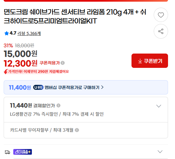Click the 카드사별 무이자할부 row
Image resolution: width=175 pixels, height=159 pixels.
point(86,130)
